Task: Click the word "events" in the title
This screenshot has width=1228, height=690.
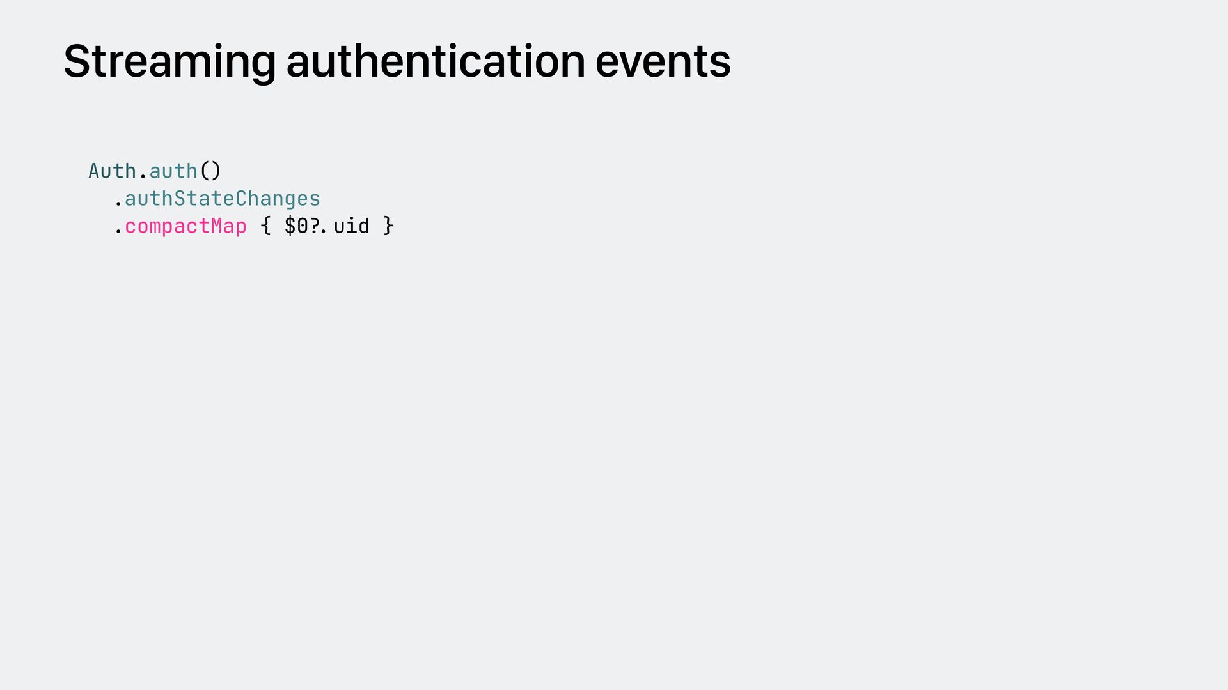Action: tap(663, 62)
